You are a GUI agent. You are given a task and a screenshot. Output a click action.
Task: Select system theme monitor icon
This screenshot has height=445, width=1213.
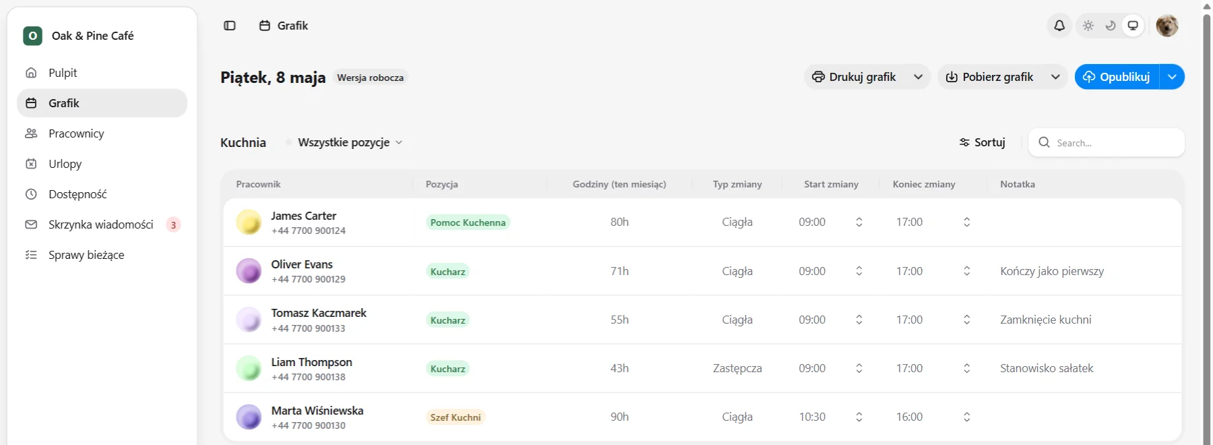1133,26
